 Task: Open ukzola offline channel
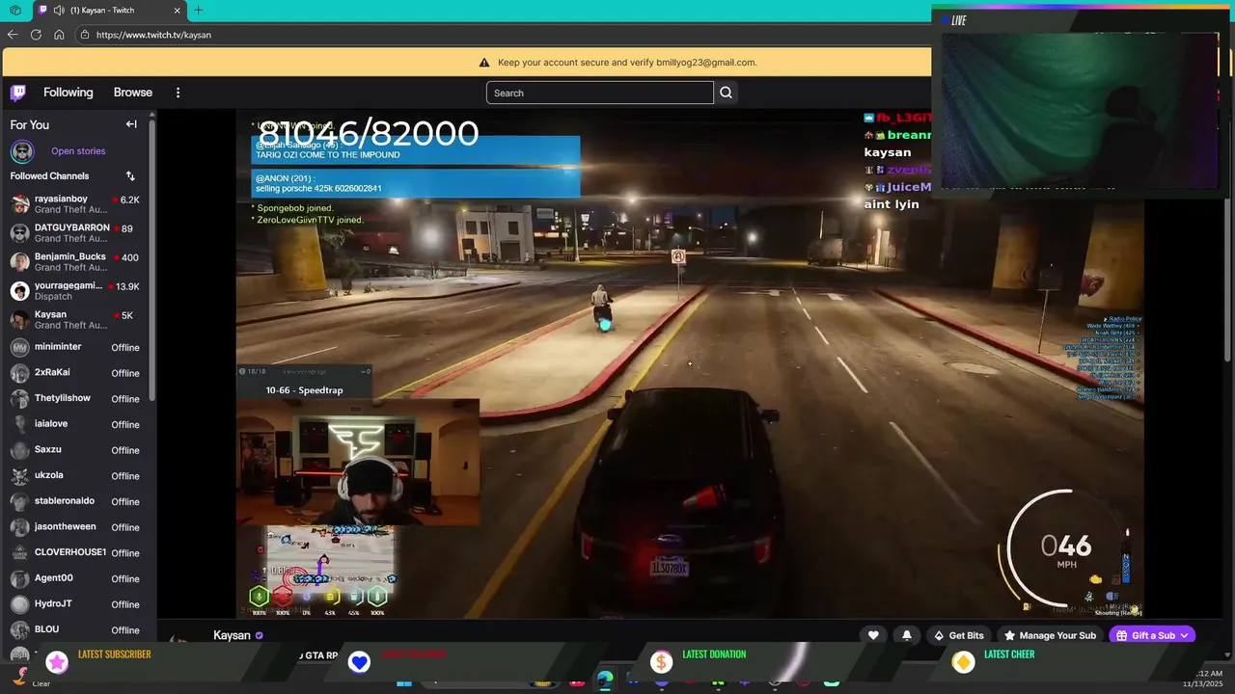pyautogui.click(x=75, y=475)
